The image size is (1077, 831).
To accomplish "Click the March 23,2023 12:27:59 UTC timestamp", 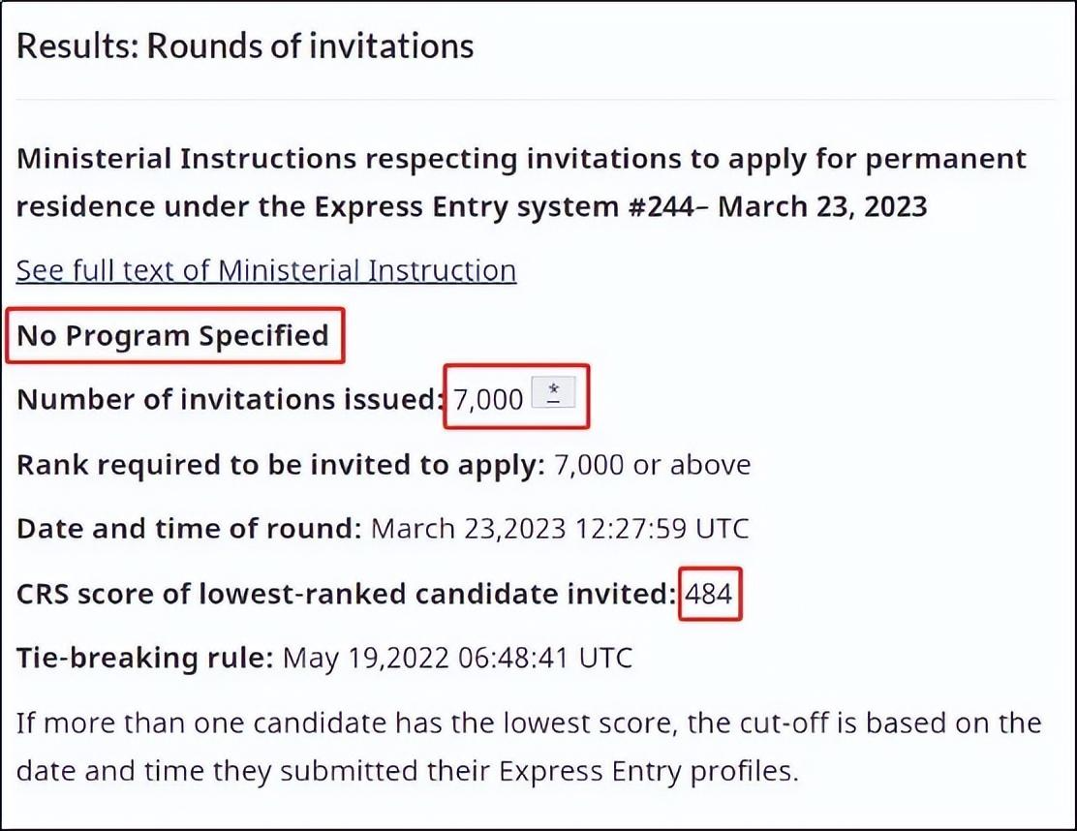I will point(560,529).
